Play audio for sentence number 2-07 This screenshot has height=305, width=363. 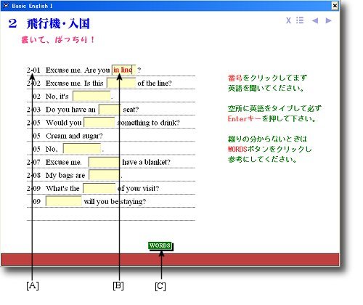[33, 162]
